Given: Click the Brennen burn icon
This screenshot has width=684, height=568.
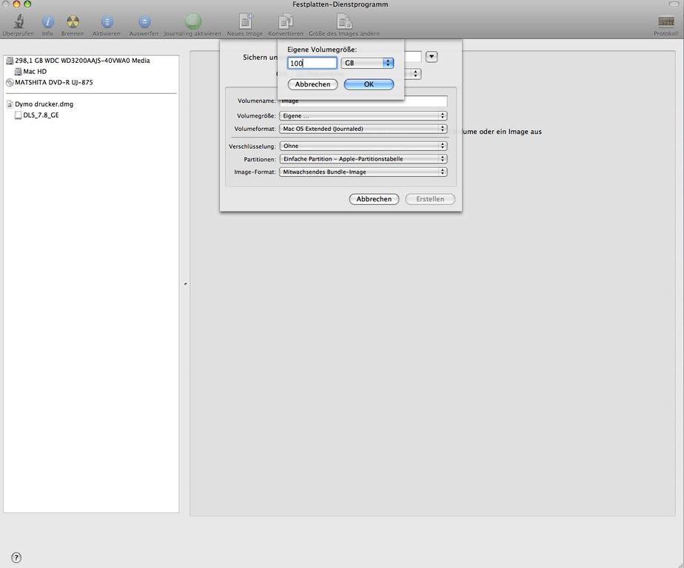Looking at the screenshot, I should click(73, 22).
